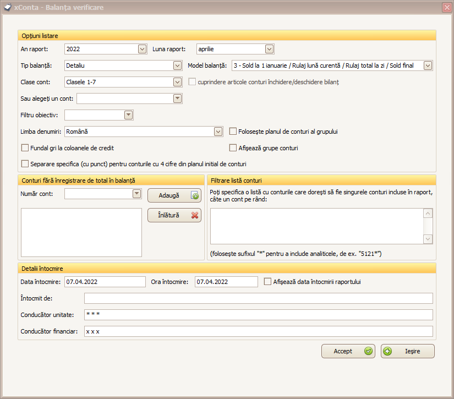Toggle Separare specifica (cu punct) checkbox

(25, 164)
